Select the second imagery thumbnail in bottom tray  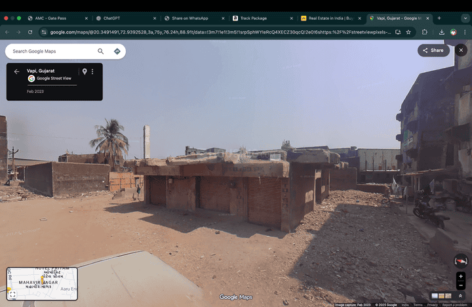coord(441,296)
